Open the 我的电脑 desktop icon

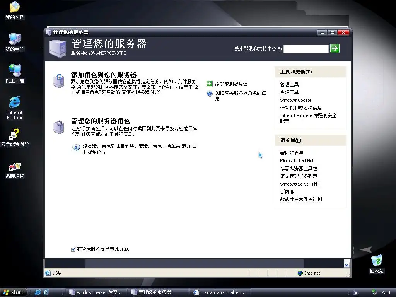[15, 42]
